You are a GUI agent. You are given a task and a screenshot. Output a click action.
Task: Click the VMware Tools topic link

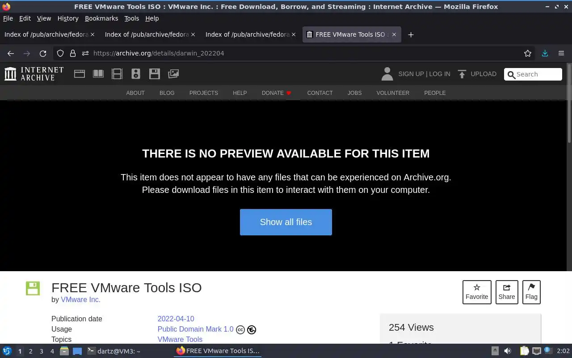[x=180, y=340]
